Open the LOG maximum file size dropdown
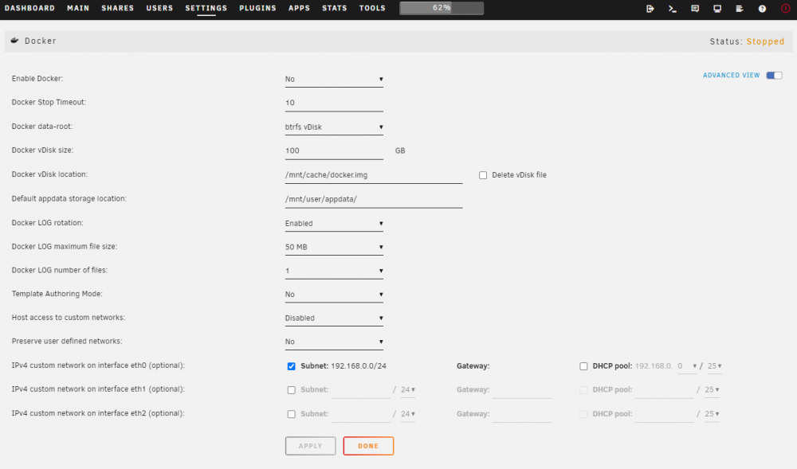This screenshot has height=469, width=797. (x=334, y=247)
